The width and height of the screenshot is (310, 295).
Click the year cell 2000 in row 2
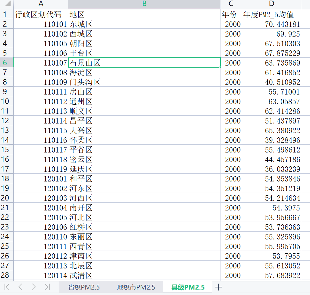click(231, 24)
